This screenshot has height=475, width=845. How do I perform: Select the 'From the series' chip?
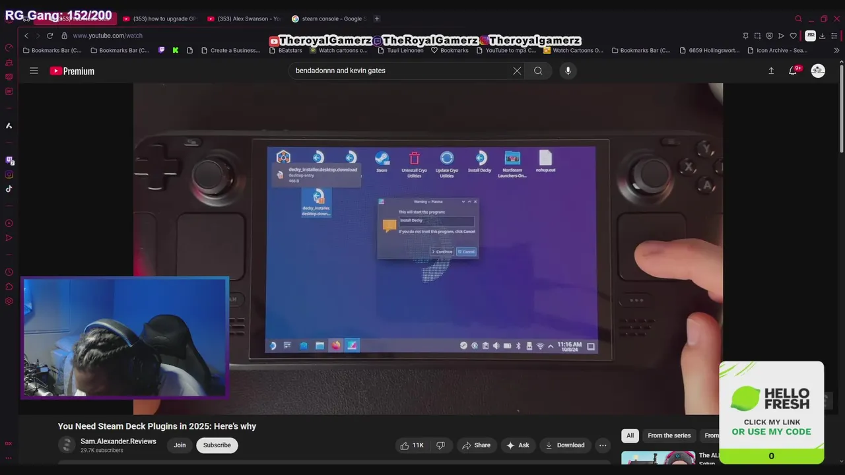point(669,435)
